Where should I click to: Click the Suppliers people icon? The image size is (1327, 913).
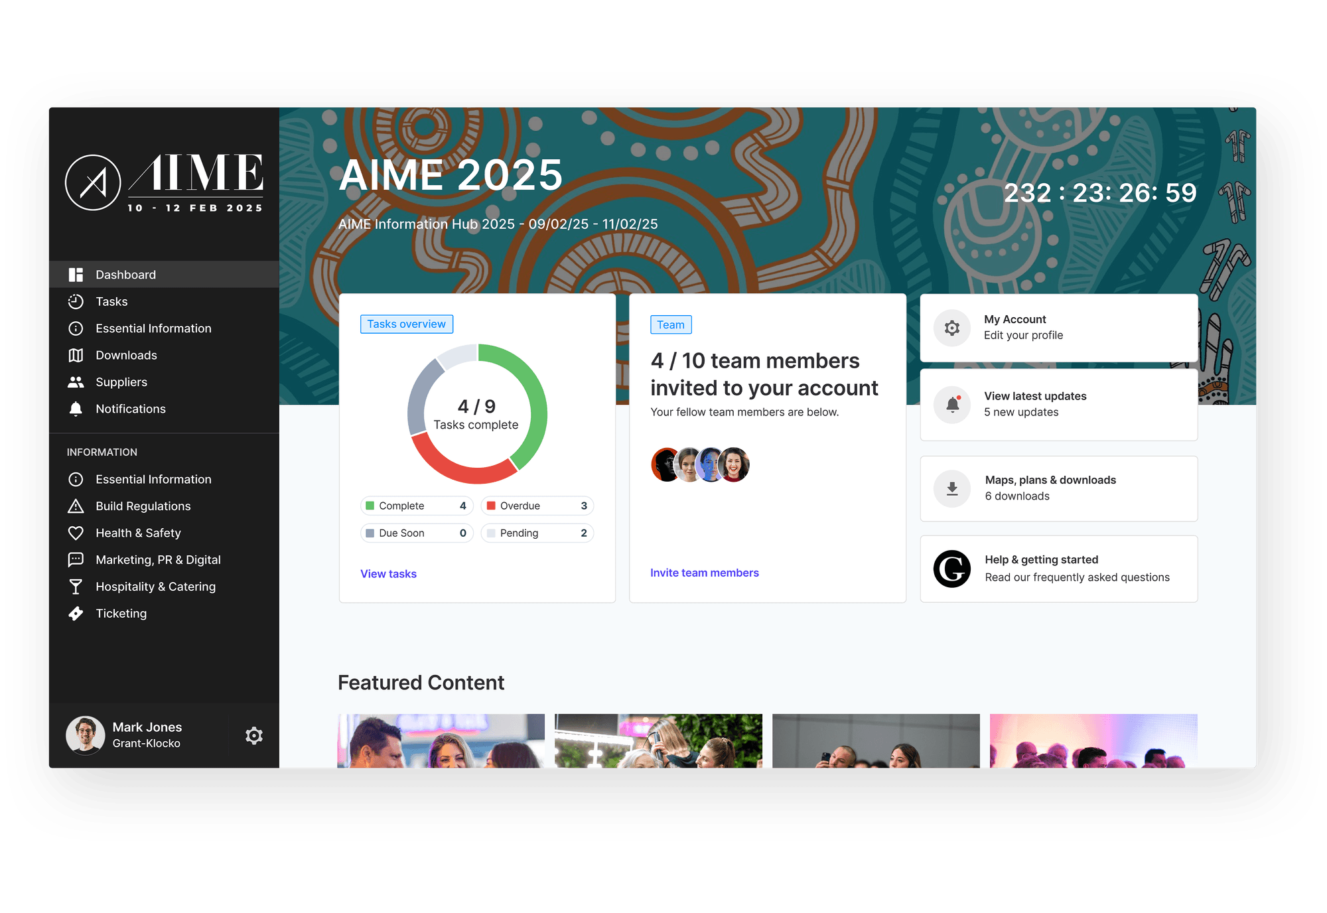click(76, 382)
